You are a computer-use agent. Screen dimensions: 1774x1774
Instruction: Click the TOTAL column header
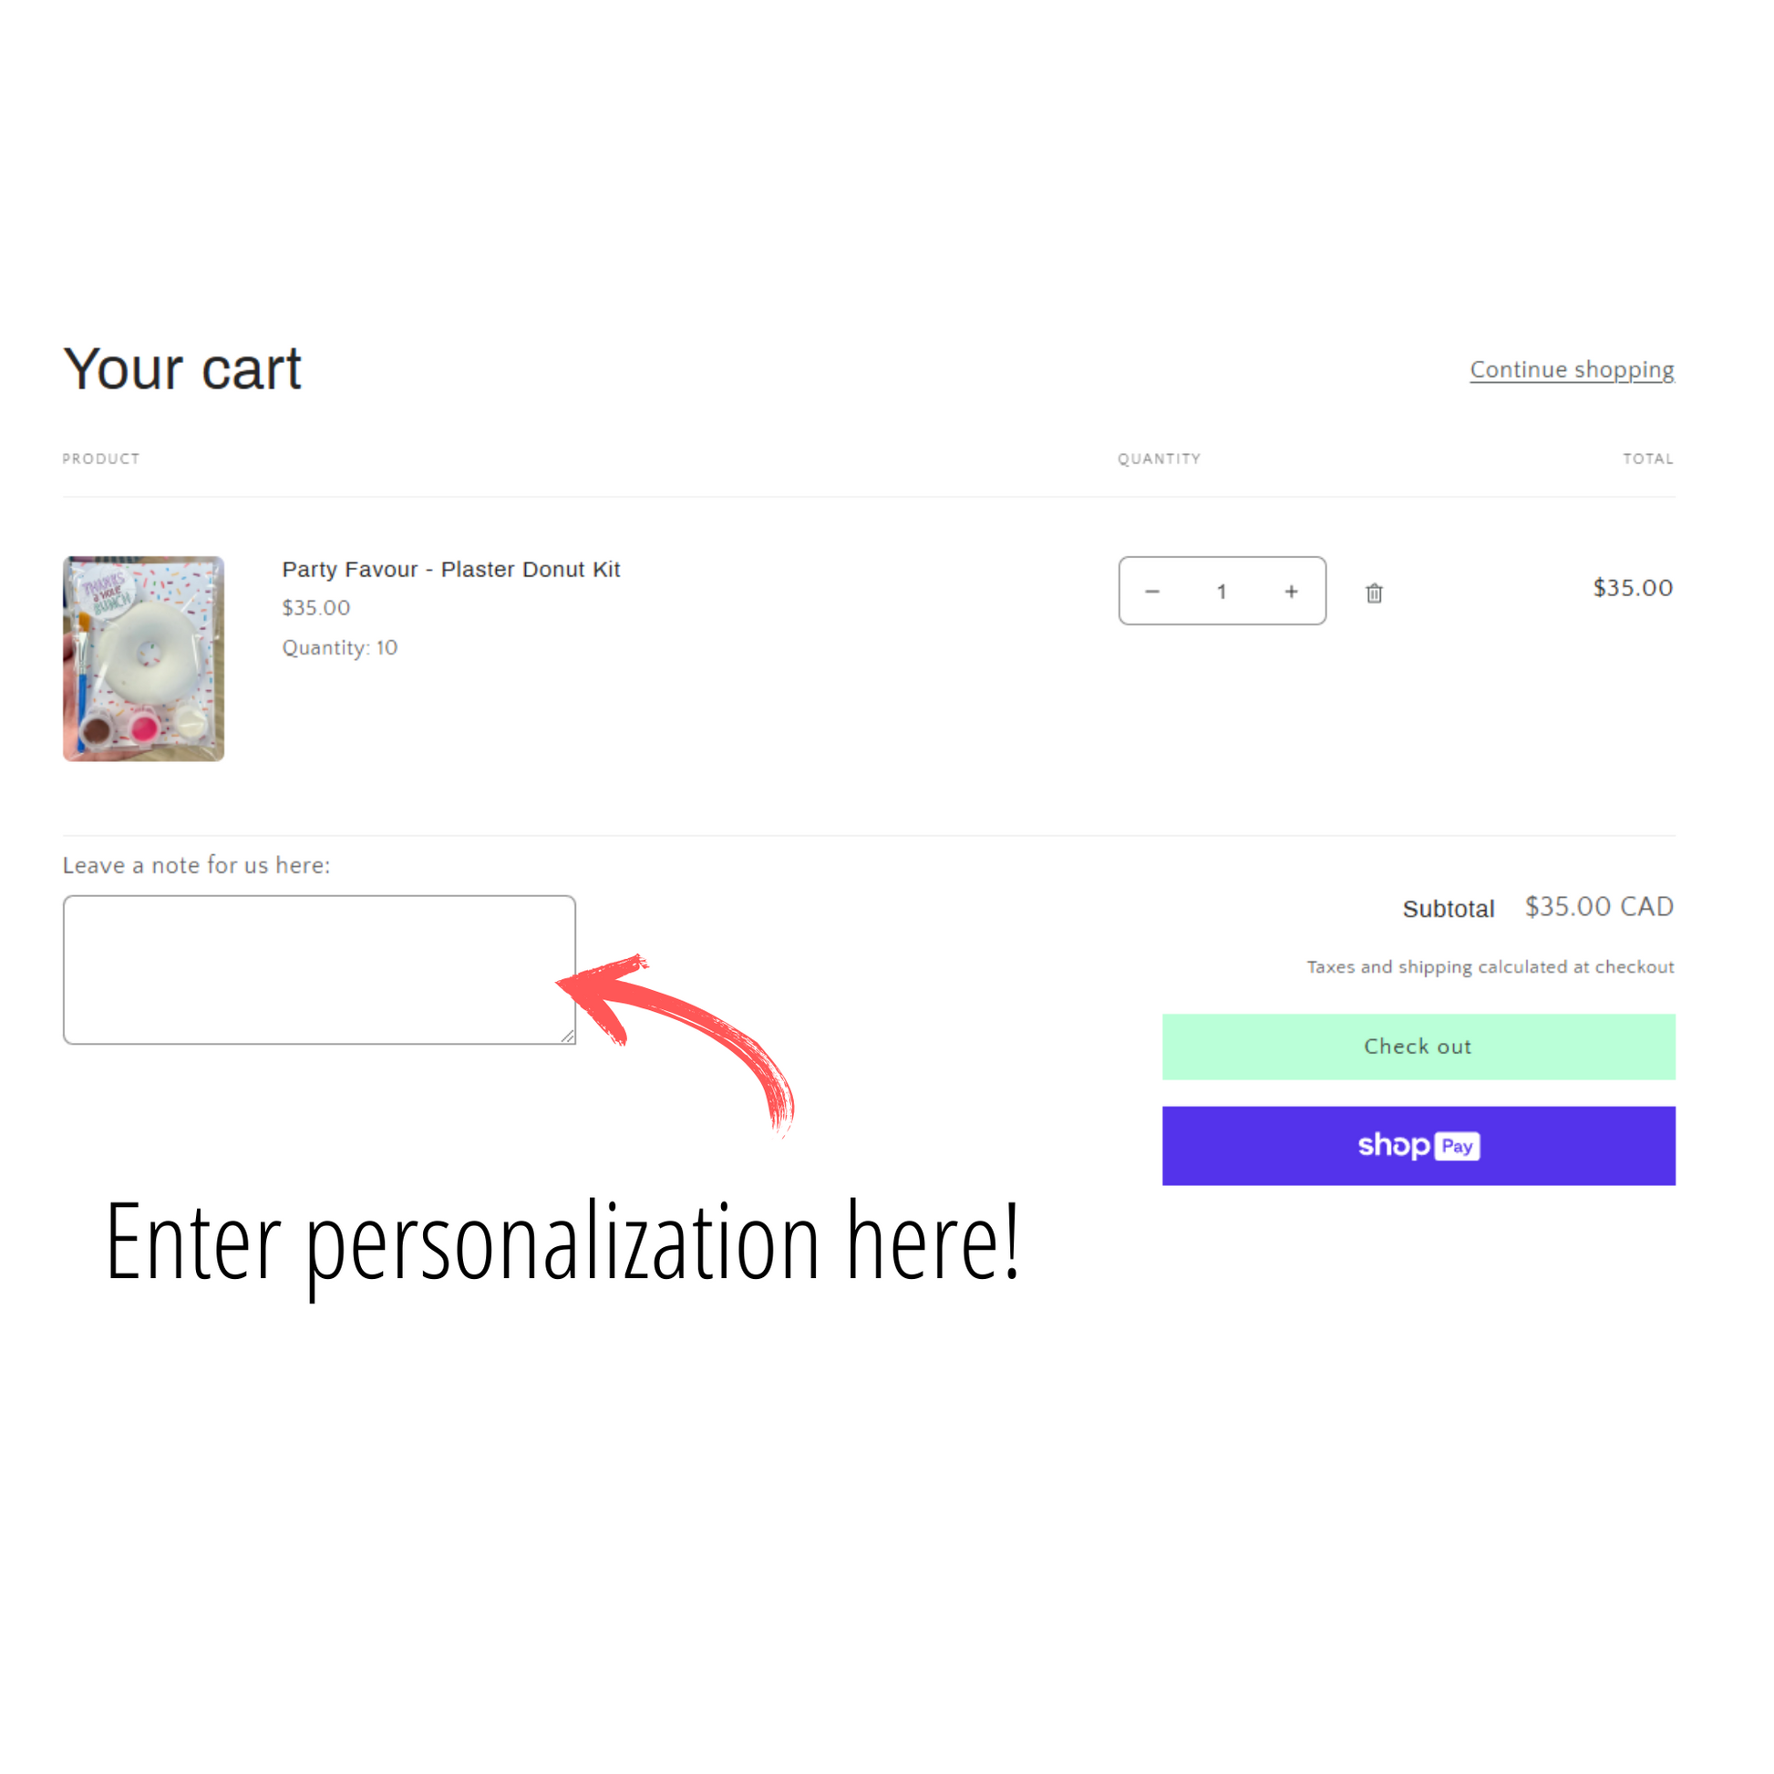tap(1647, 459)
